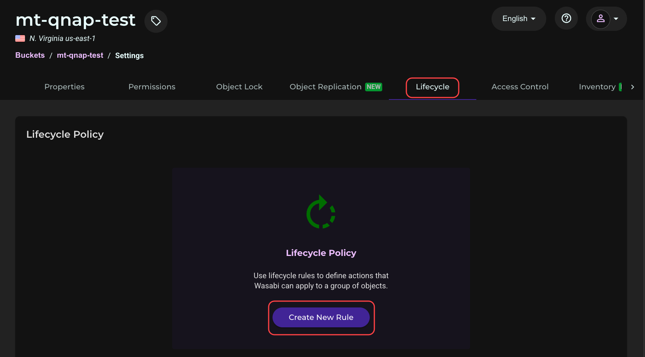
Task: Switch to the Inventory tab
Action: (597, 87)
